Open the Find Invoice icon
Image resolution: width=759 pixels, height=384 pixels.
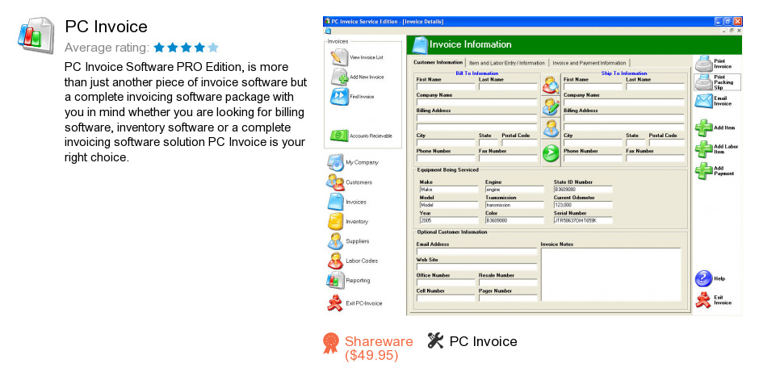339,96
